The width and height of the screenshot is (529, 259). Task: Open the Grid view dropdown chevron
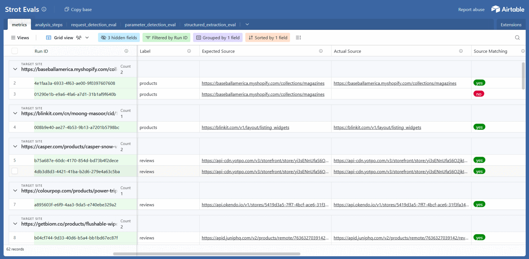click(87, 38)
